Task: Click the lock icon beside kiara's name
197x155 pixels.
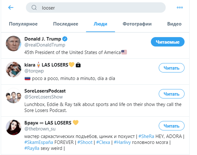Action: click(78, 65)
